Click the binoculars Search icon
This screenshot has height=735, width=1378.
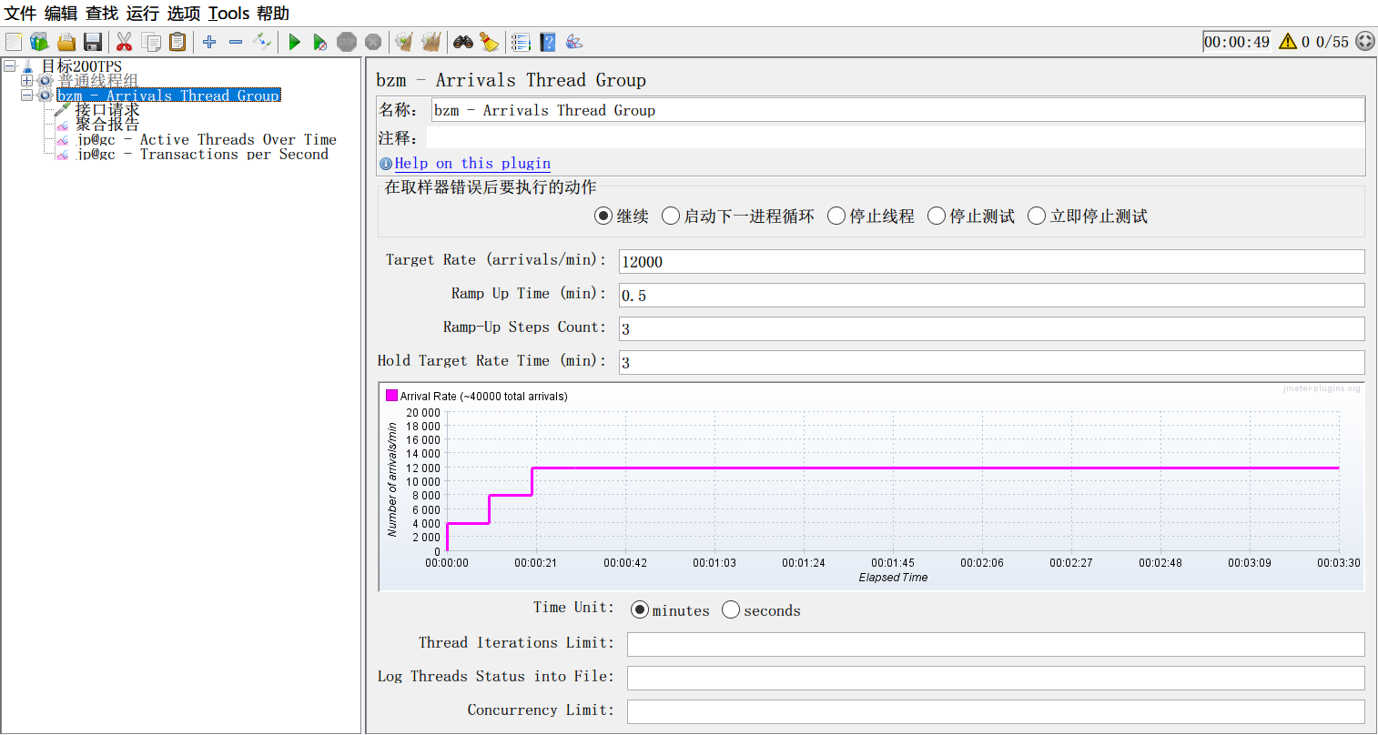[463, 42]
